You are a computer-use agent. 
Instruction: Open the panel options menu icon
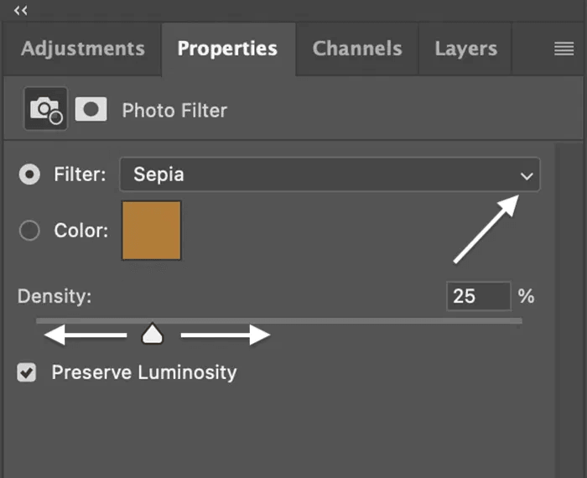(564, 49)
